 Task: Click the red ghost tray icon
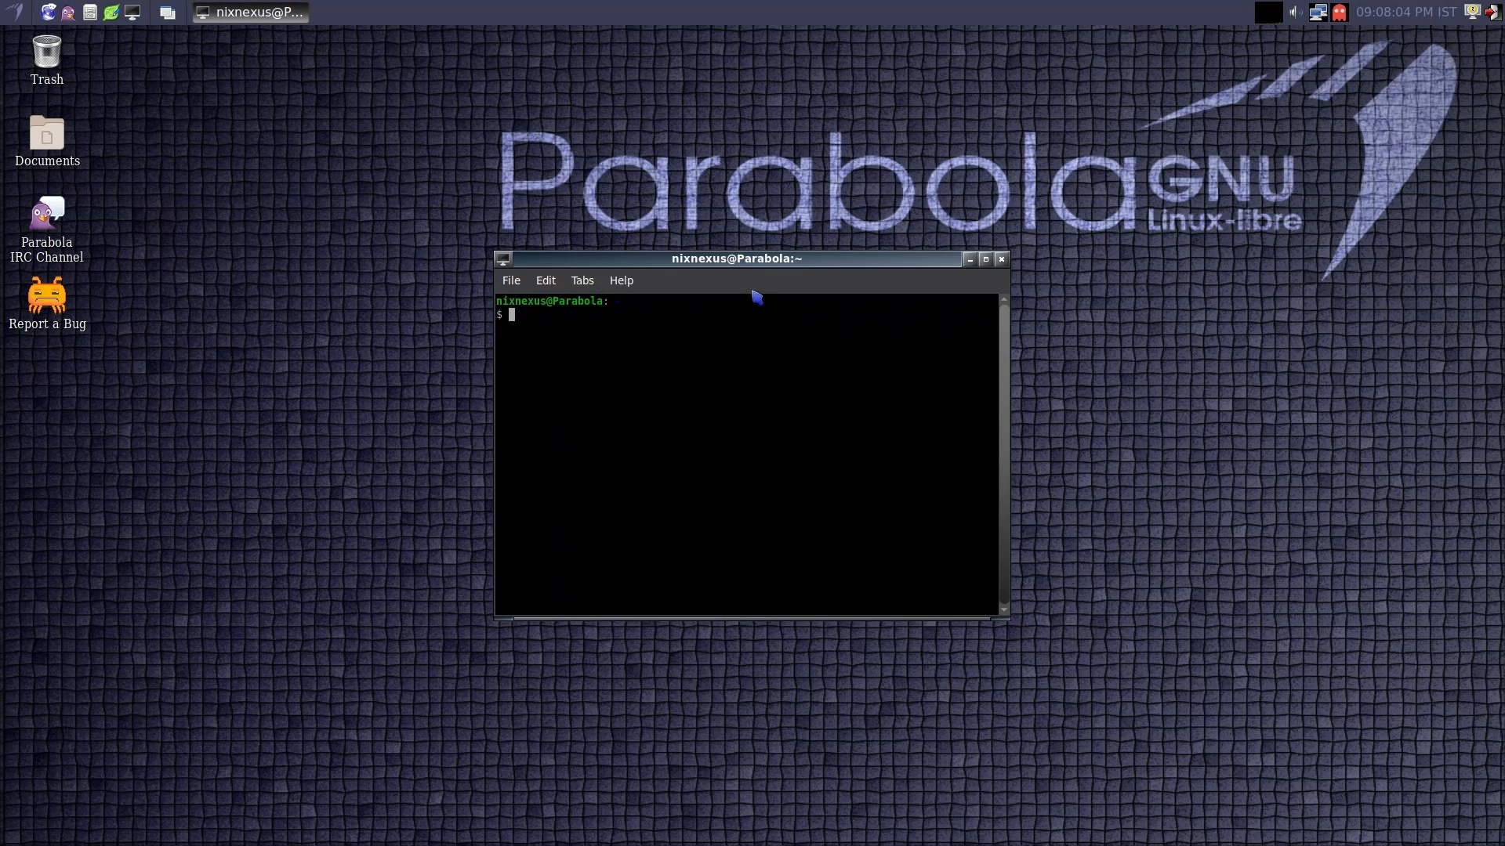[x=1339, y=13]
